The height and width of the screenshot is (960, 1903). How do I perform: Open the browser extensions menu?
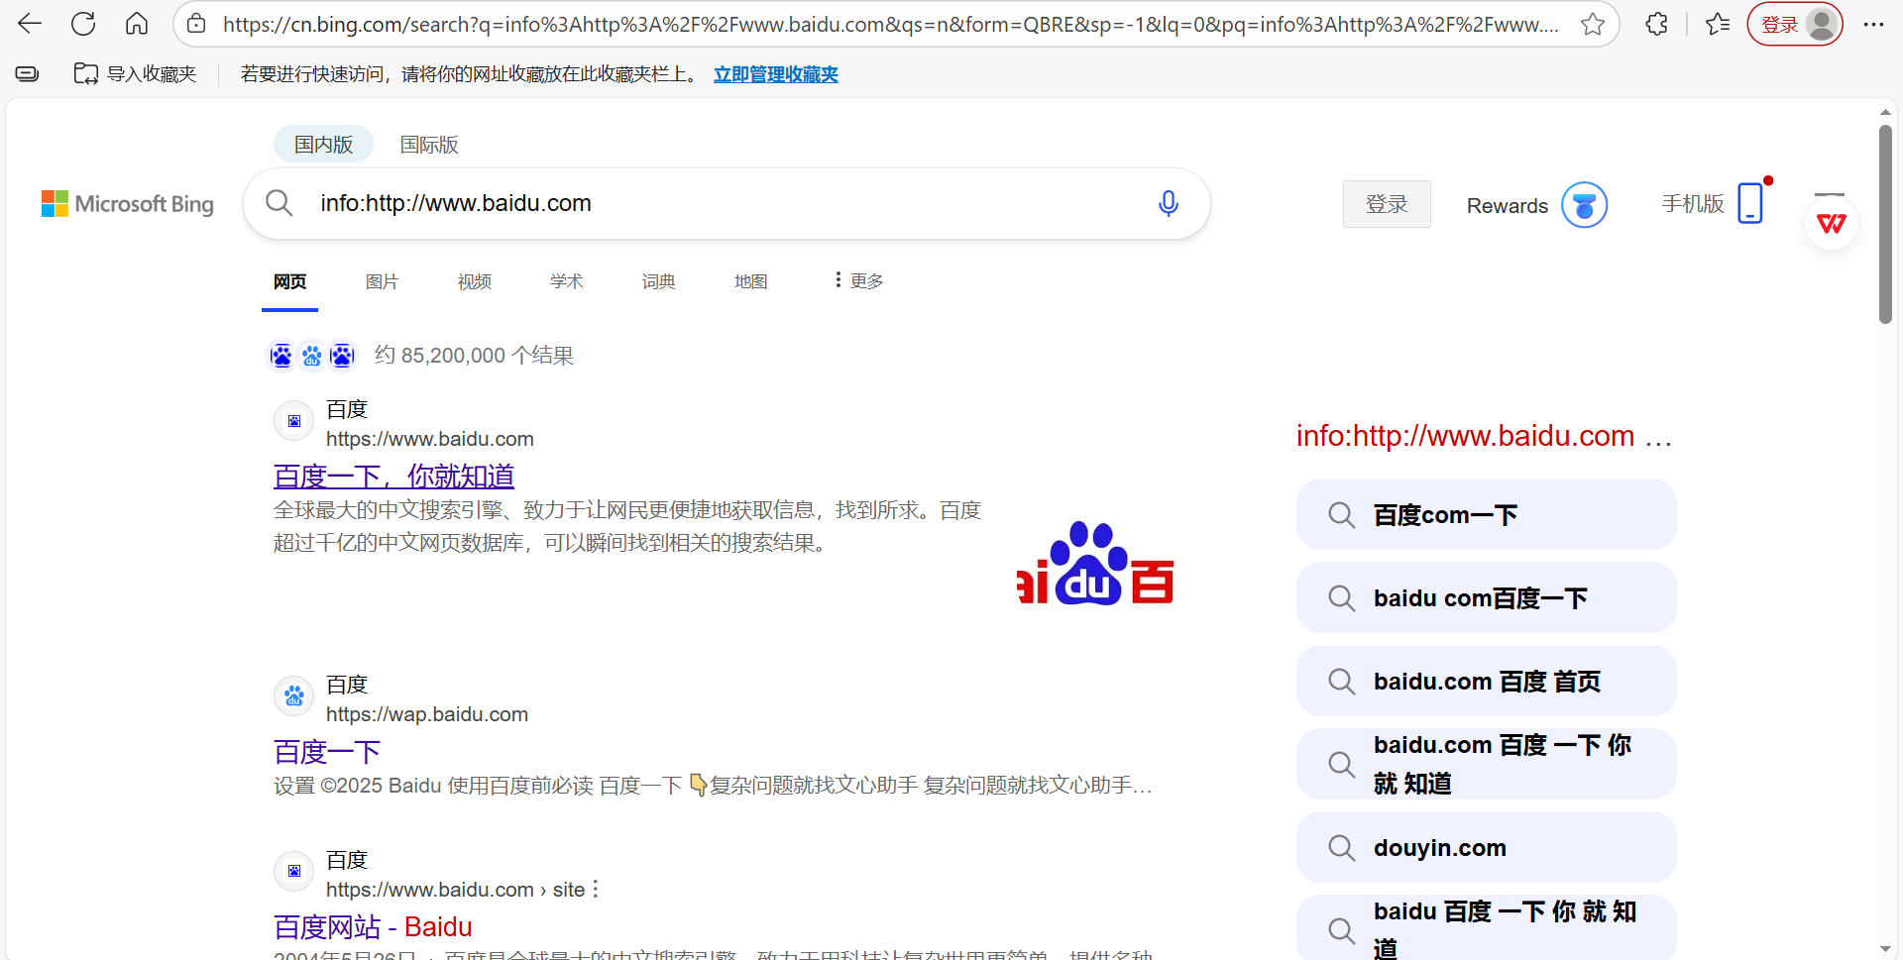click(1656, 24)
